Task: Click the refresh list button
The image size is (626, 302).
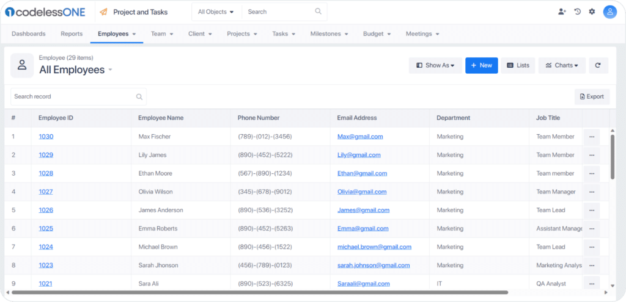Action: tap(598, 65)
